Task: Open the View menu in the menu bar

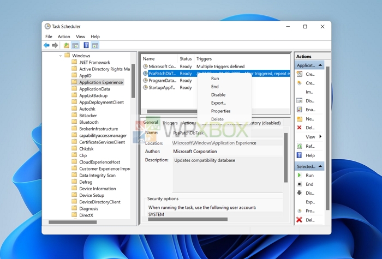Action: [x=80, y=37]
